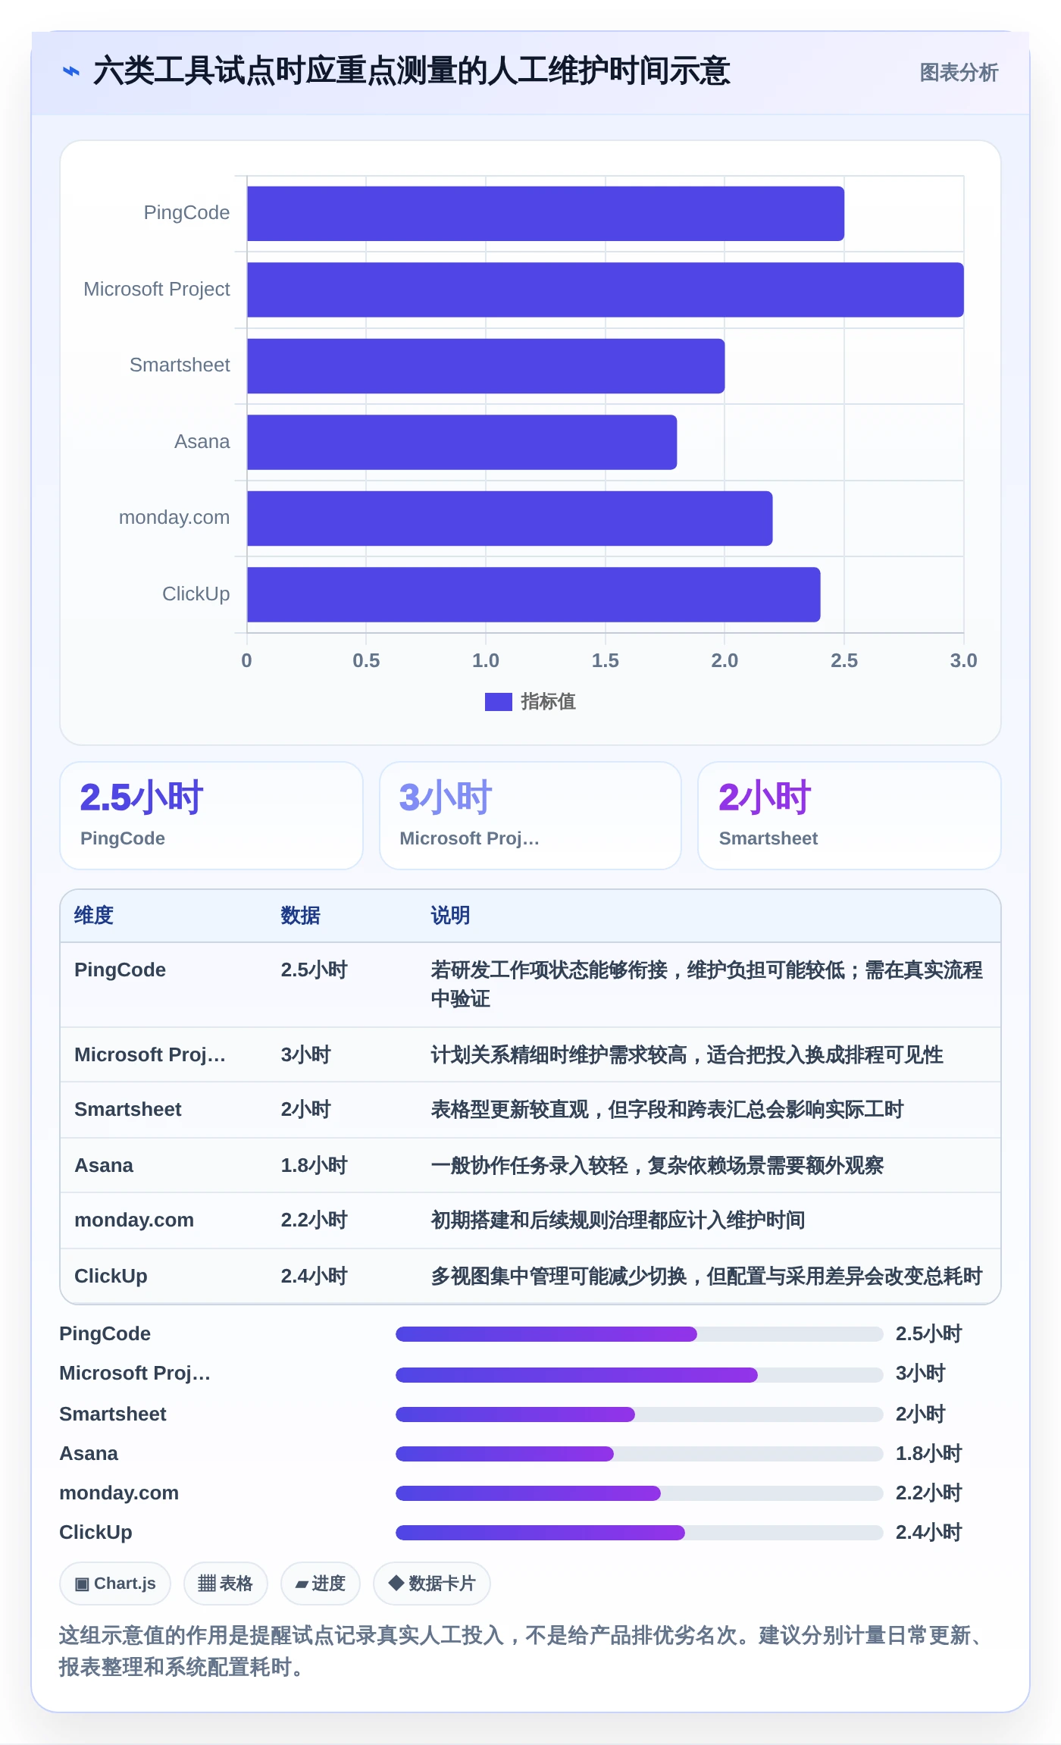Viewport: 1061px width, 1745px height.
Task: Click the 图表分析 label in the header
Action: (959, 73)
